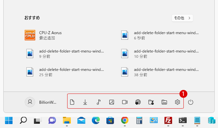Click the blue server blocks taskbar icon
The height and width of the screenshot is (128, 218).
tap(212, 120)
